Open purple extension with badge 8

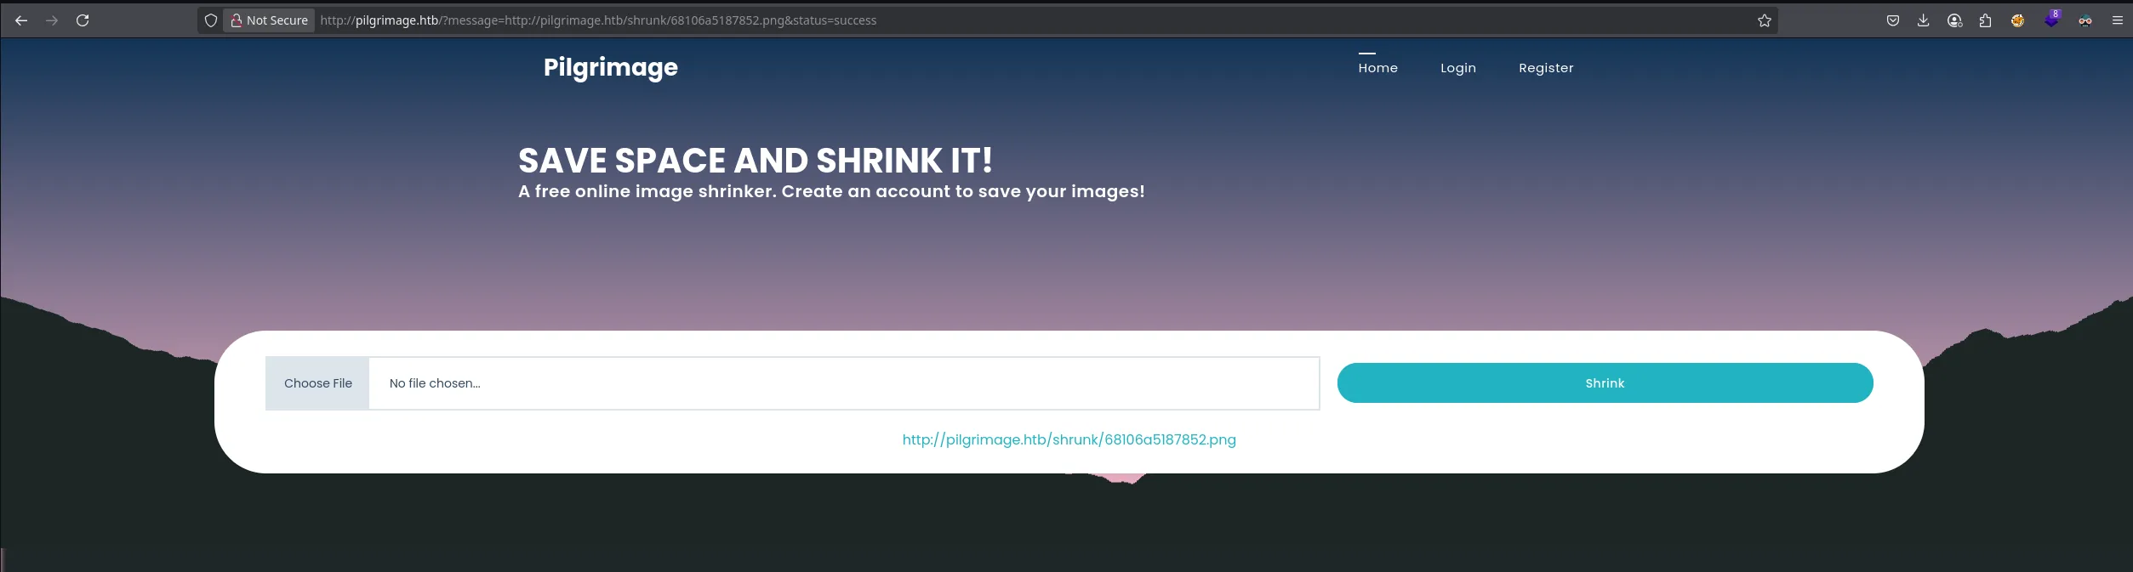[2051, 20]
